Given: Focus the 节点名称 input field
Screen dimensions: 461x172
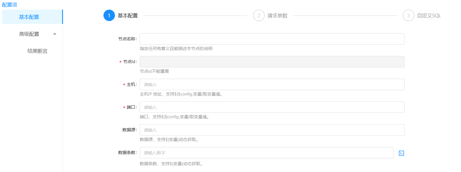Looking at the screenshot, I should coord(272,39).
